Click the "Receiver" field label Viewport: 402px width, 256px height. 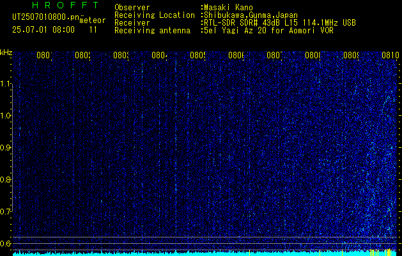click(132, 23)
